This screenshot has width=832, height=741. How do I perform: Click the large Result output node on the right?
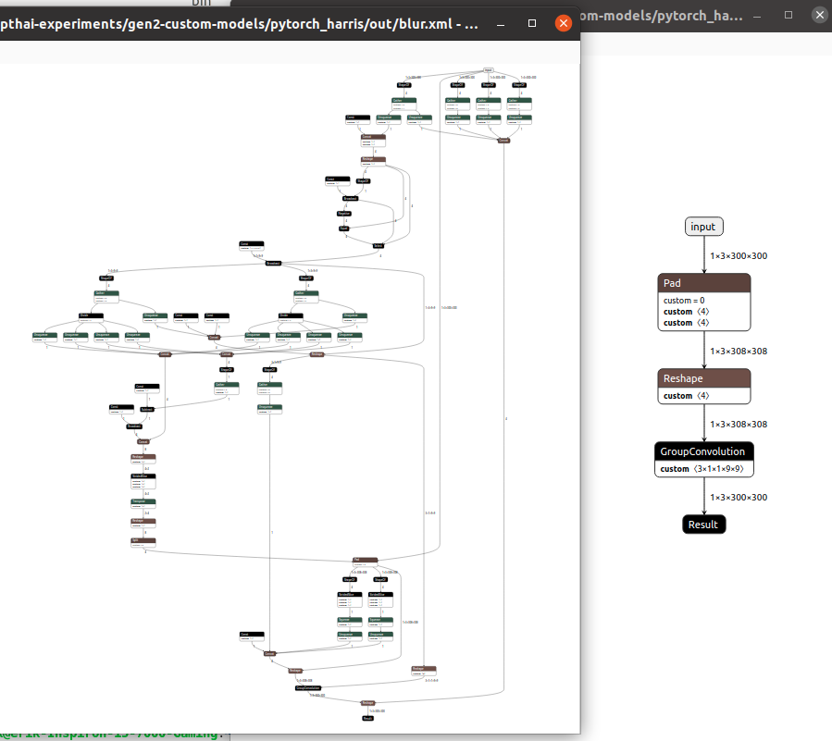703,525
